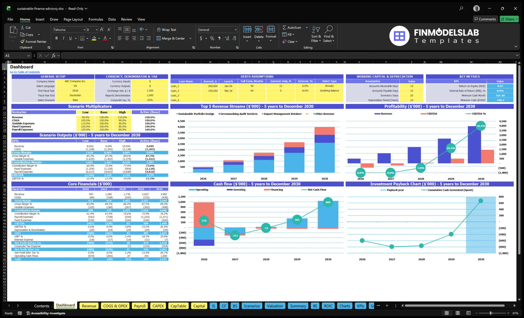Screen dimensions: 524x318
Task: Open search magnifier in title bar
Action: click(462, 8)
